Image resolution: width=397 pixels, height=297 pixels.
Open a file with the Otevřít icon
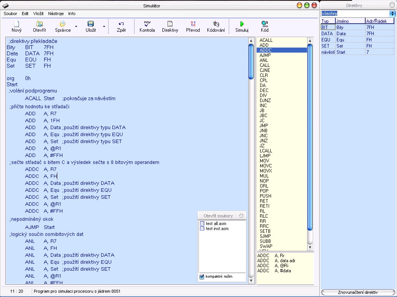(39, 24)
